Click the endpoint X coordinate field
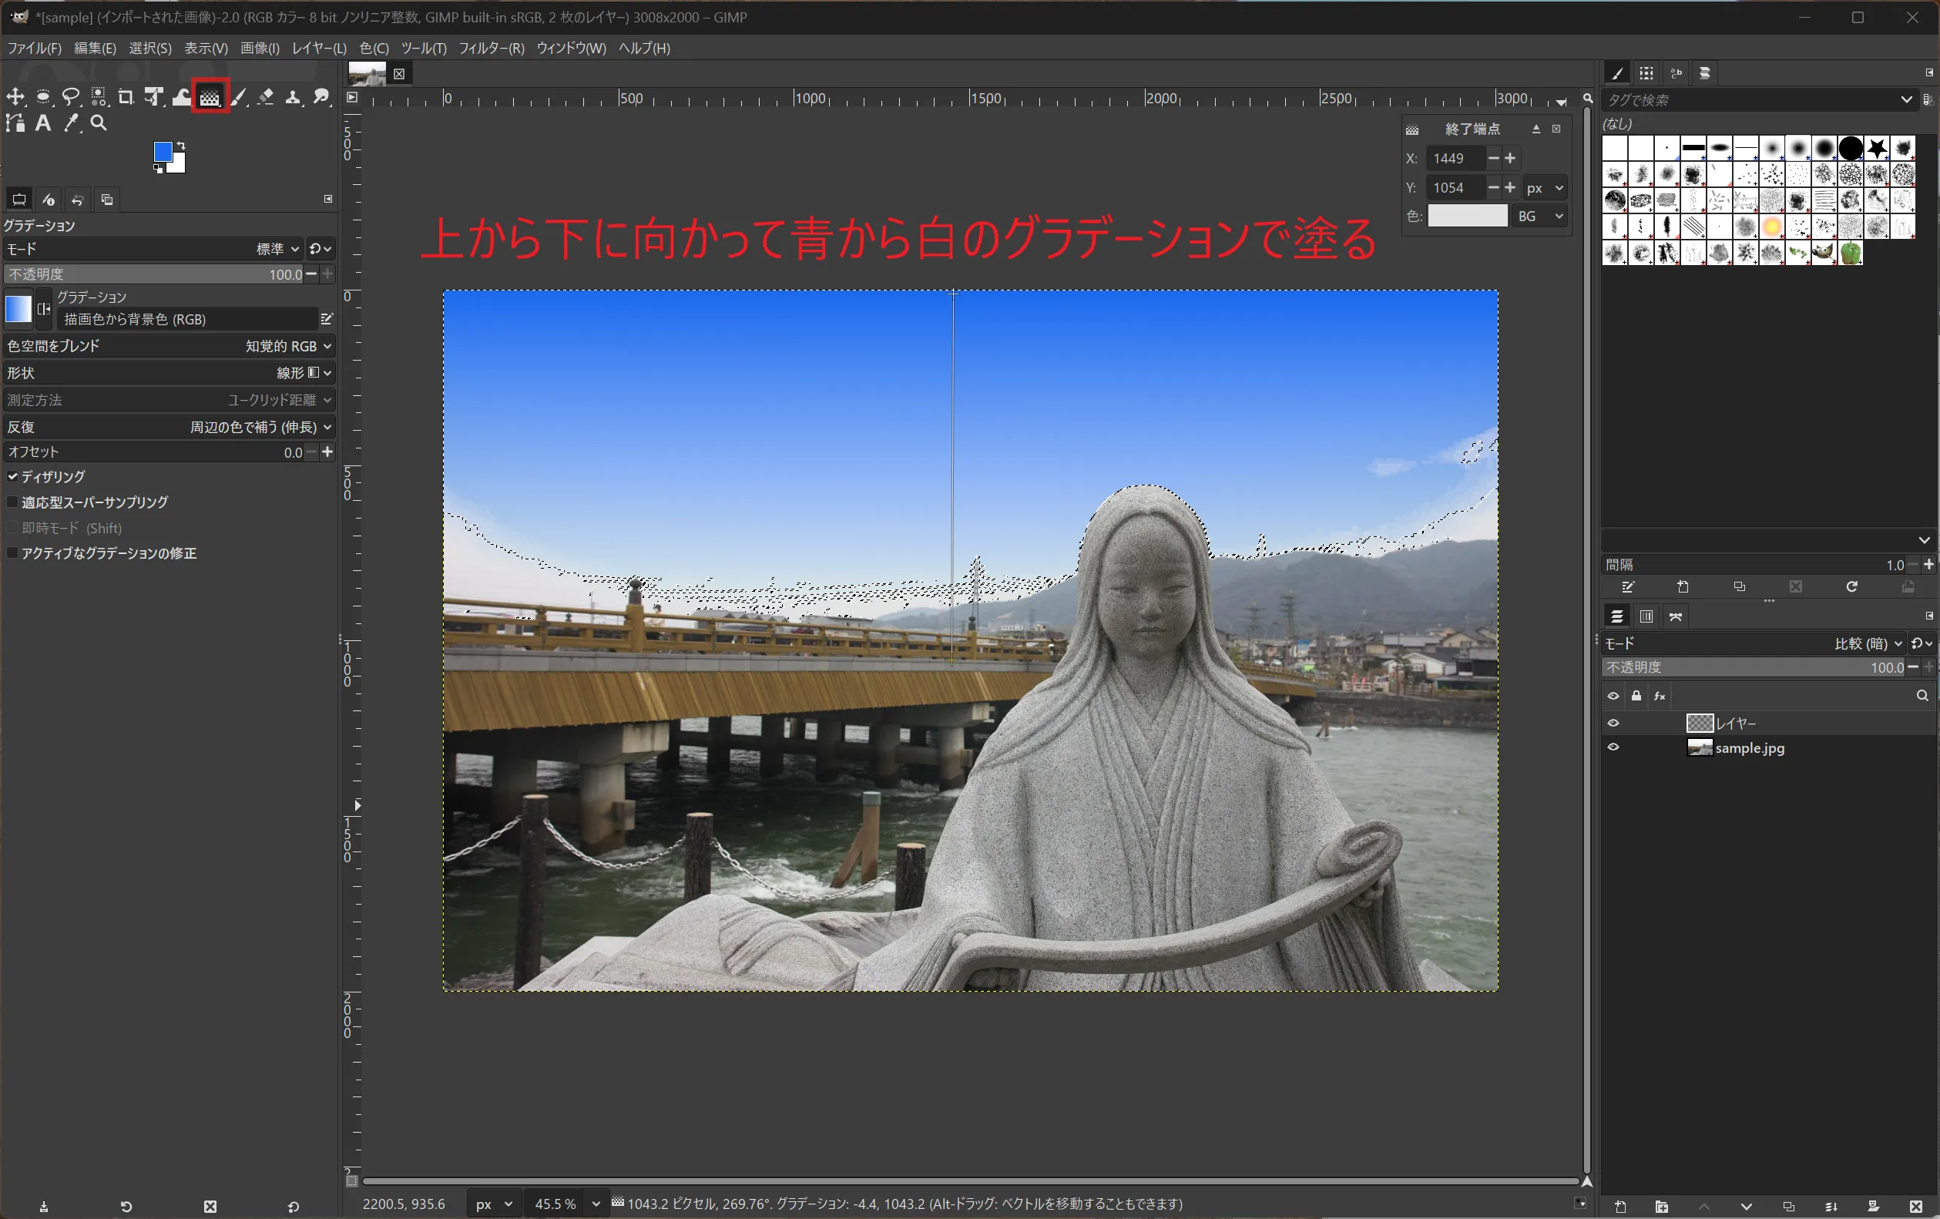This screenshot has height=1219, width=1940. [1455, 159]
